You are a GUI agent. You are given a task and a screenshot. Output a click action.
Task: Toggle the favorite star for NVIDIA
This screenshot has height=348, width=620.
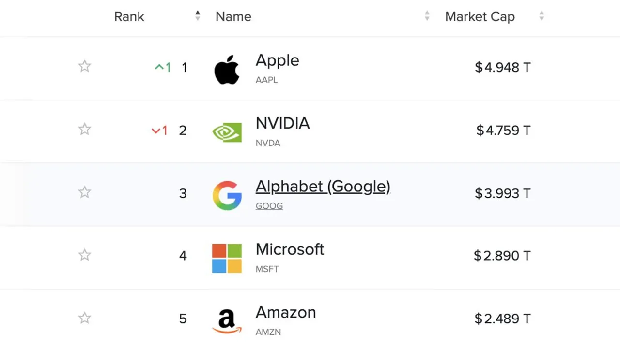(85, 129)
